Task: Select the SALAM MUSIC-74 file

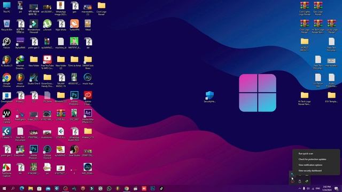Action: pyautogui.click(x=61, y=81)
